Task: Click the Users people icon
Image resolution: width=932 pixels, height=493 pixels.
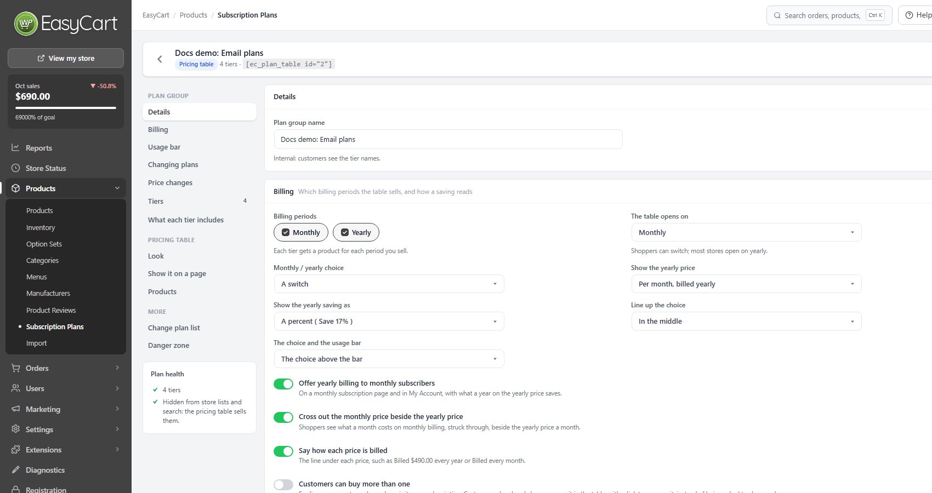Action: pos(15,388)
